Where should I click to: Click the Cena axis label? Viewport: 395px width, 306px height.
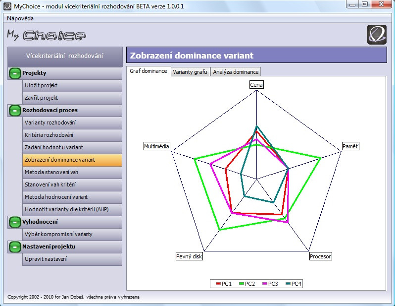[x=256, y=85]
